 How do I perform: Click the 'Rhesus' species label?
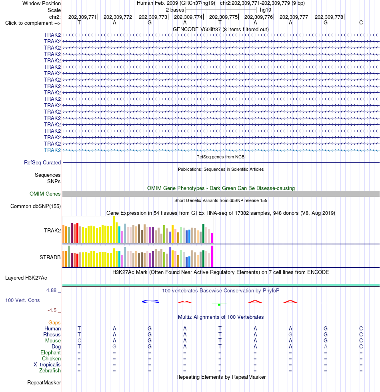[x=52, y=335]
